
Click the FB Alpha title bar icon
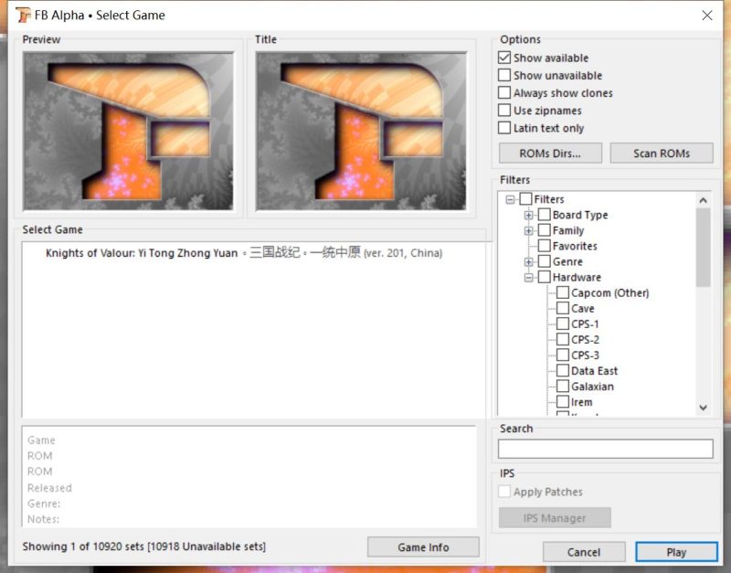click(23, 15)
